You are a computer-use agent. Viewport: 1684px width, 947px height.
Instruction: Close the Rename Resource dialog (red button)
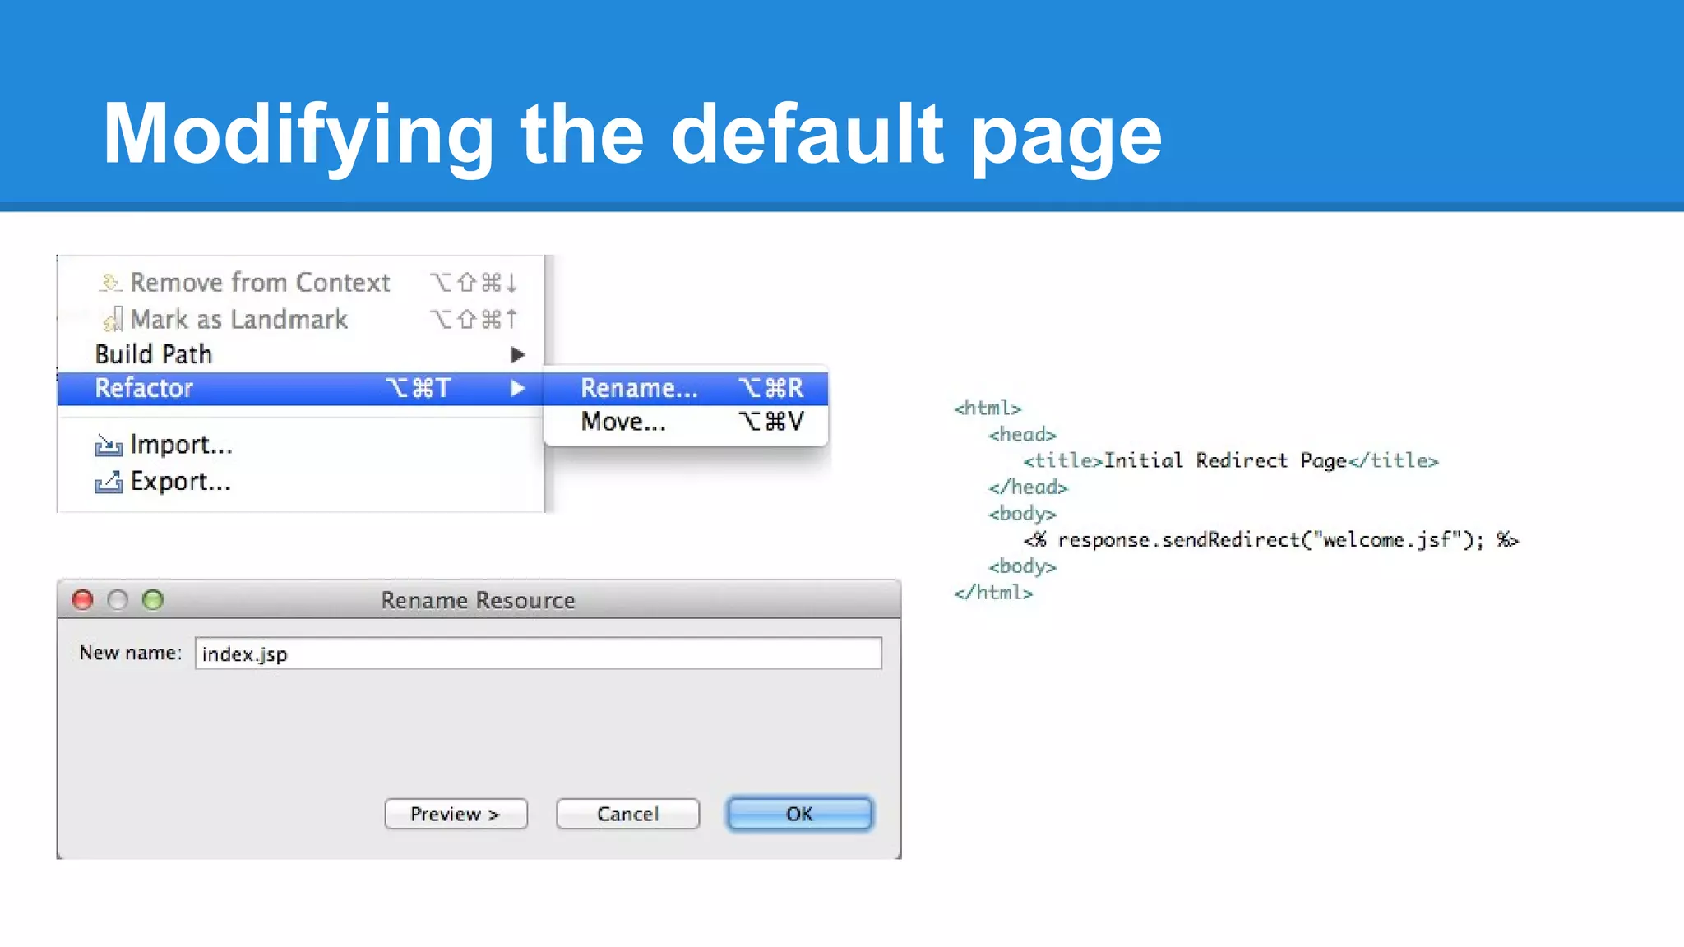pos(82,600)
